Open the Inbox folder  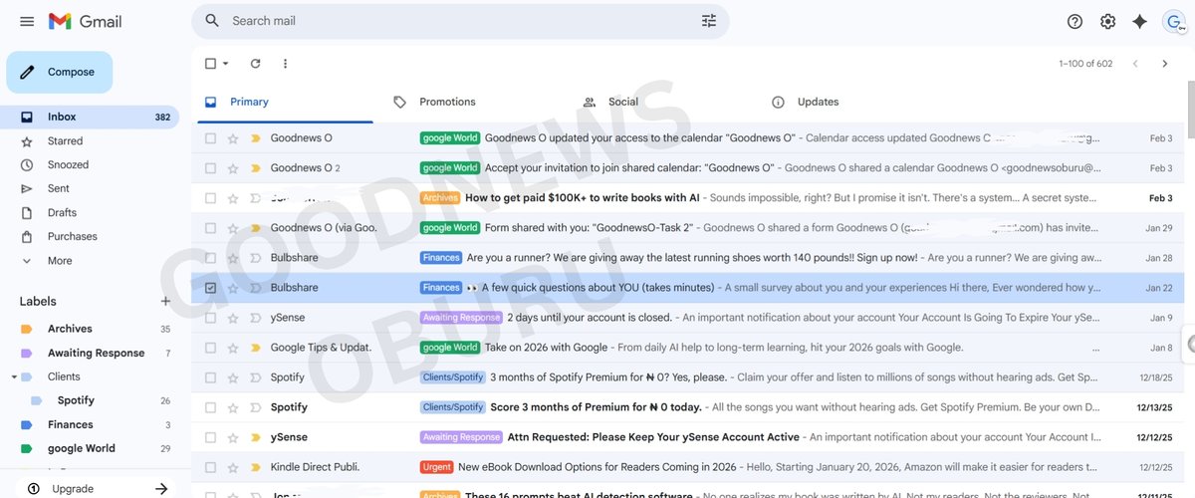pos(90,117)
